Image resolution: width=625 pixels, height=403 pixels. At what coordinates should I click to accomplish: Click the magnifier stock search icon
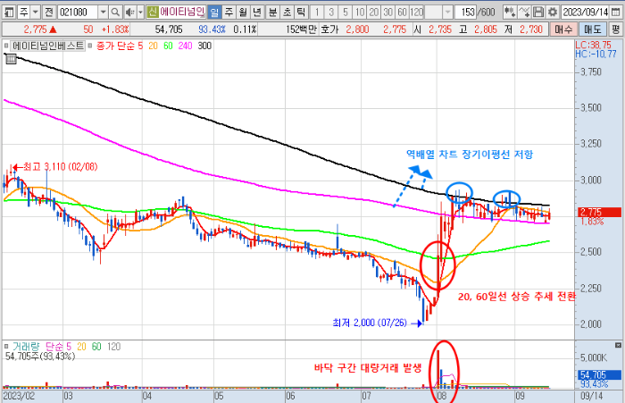115,13
